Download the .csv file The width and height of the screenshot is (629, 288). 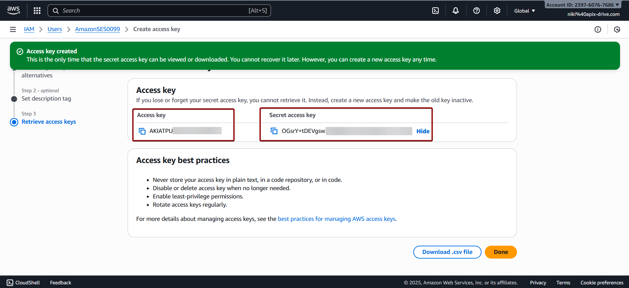(447, 252)
